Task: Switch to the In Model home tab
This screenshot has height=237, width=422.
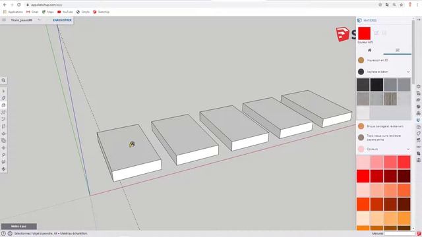Action: [x=370, y=50]
